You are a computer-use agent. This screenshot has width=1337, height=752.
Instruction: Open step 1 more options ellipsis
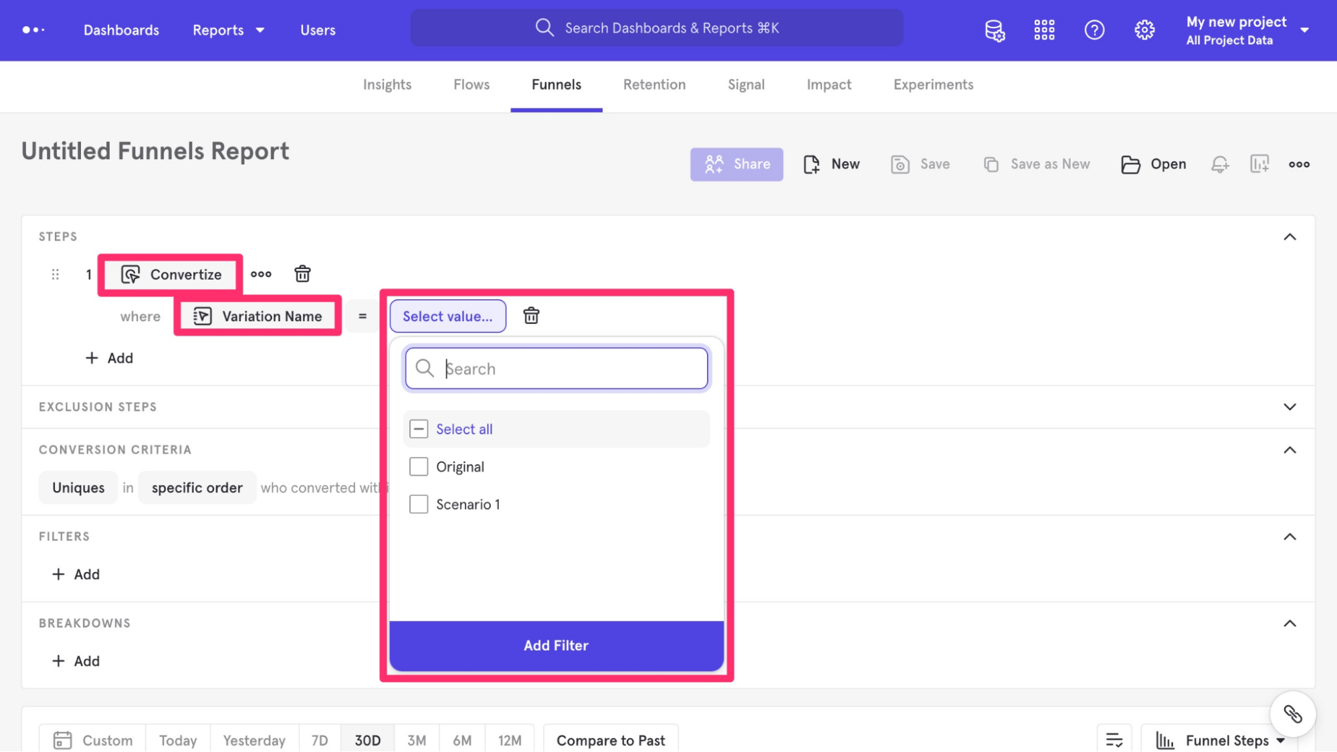click(261, 274)
